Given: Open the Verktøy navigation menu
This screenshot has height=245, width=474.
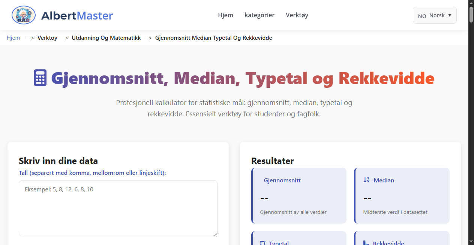Looking at the screenshot, I should point(297,15).
